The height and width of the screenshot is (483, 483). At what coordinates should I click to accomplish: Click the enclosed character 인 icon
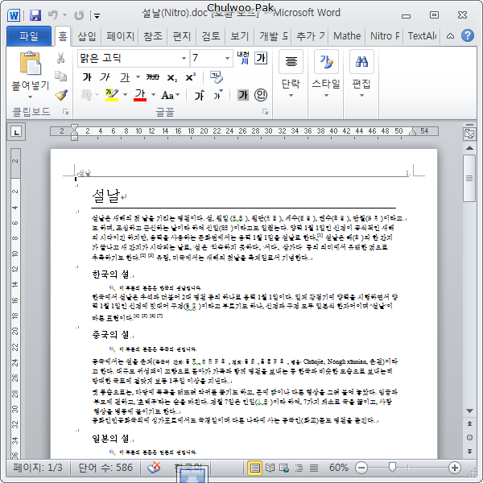(261, 95)
